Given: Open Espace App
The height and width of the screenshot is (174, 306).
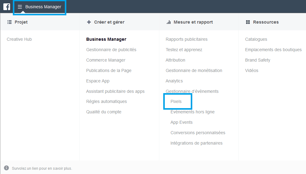Looking at the screenshot, I should 98,81.
